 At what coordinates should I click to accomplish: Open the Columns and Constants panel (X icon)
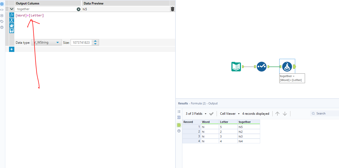[x=11, y=20]
